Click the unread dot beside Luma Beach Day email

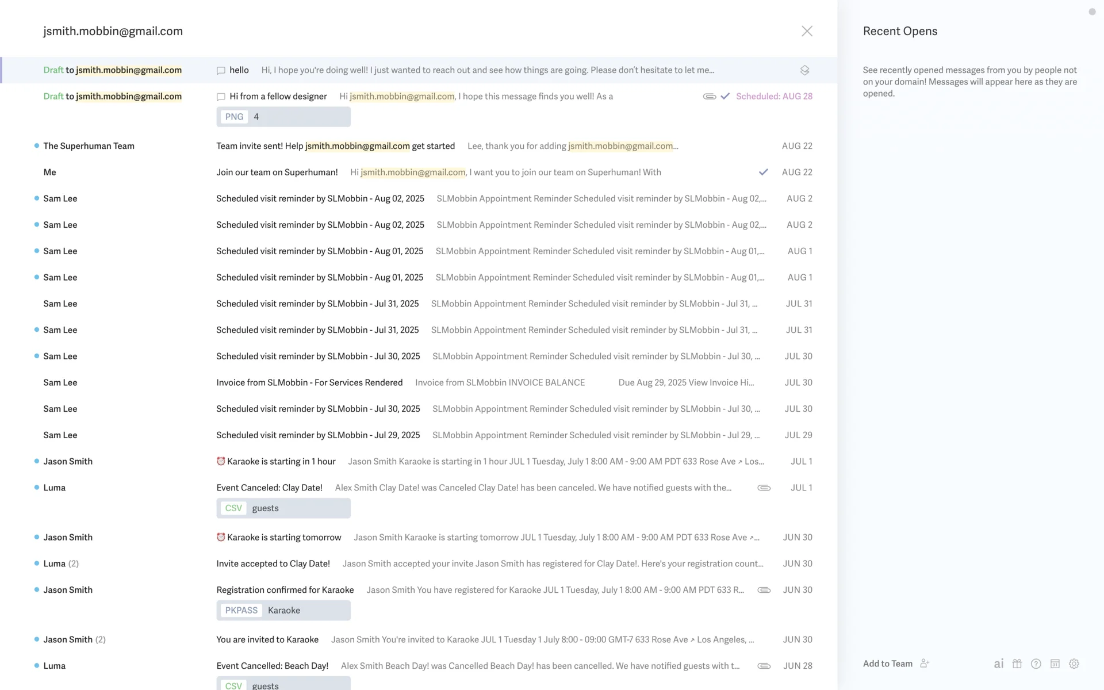(37, 666)
